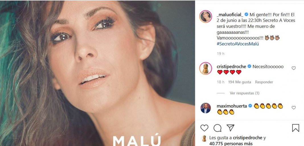Like cristipedroche's comment
Image resolution: width=304 pixels, height=146 pixels.
pyautogui.click(x=294, y=68)
